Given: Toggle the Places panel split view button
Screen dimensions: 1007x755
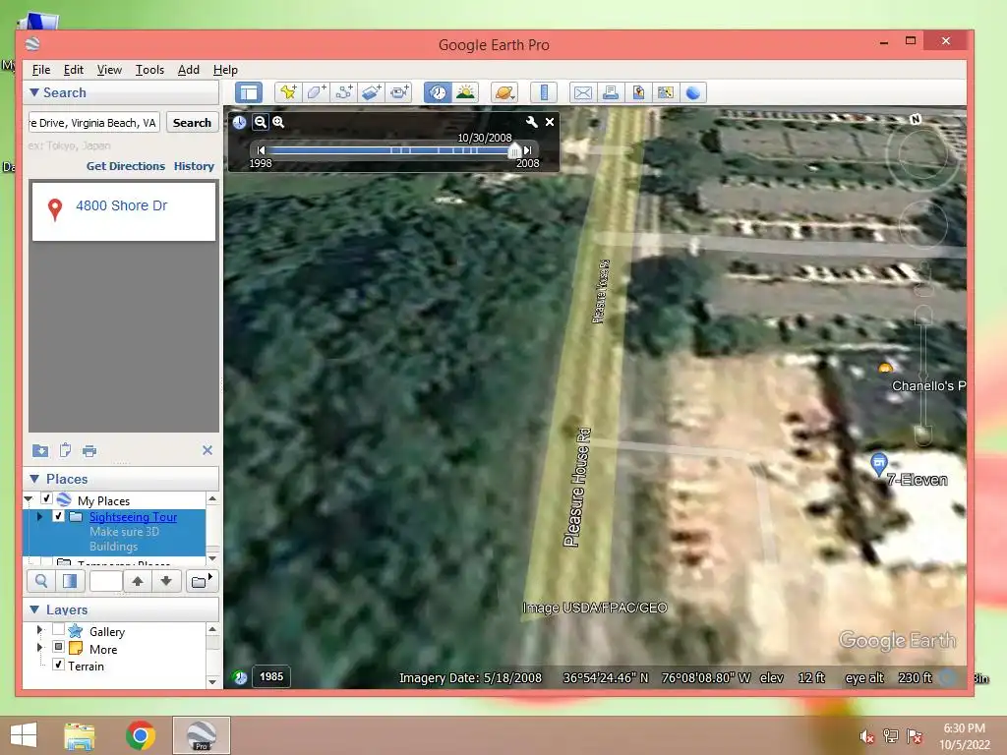Looking at the screenshot, I should pos(70,582).
